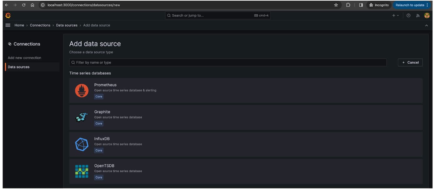434x189 pixels.
Task: Bookmark page with the star icon
Action: (336, 5)
